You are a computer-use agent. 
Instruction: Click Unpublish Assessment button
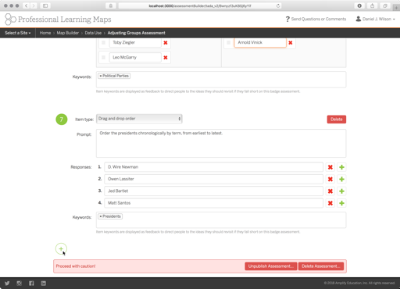(x=271, y=266)
